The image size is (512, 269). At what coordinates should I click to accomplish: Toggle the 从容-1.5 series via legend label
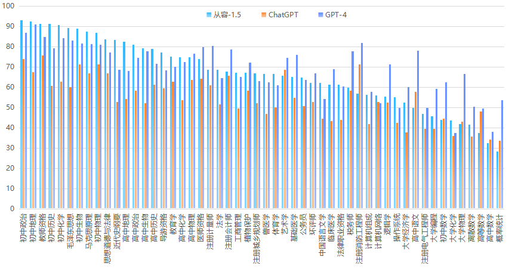tap(225, 14)
